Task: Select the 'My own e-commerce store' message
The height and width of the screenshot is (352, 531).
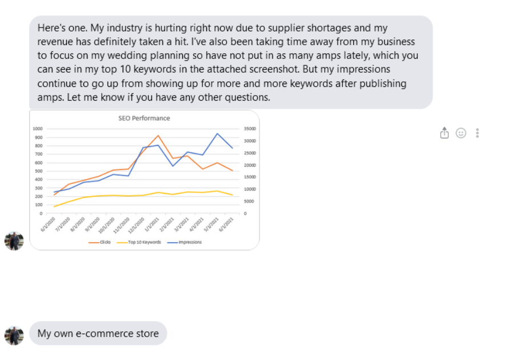Action: [x=98, y=333]
